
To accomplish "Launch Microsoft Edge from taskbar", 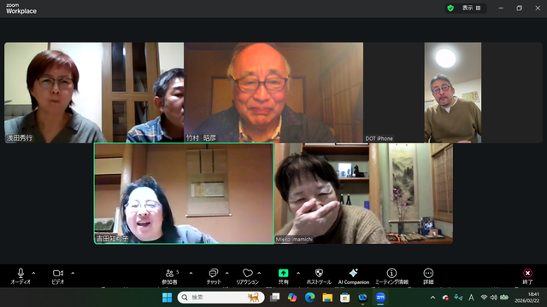I will pos(309,298).
